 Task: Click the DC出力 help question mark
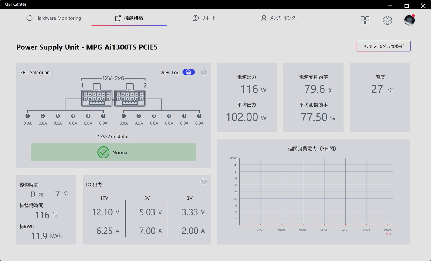point(204,181)
